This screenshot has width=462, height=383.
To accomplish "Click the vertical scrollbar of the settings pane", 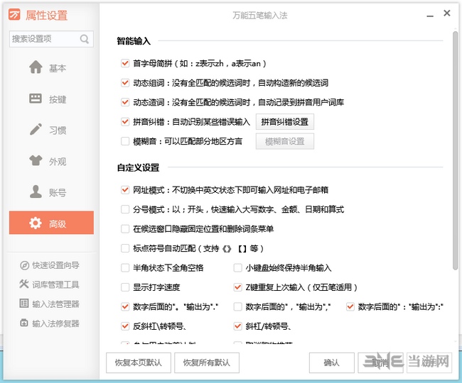I will [x=455, y=150].
